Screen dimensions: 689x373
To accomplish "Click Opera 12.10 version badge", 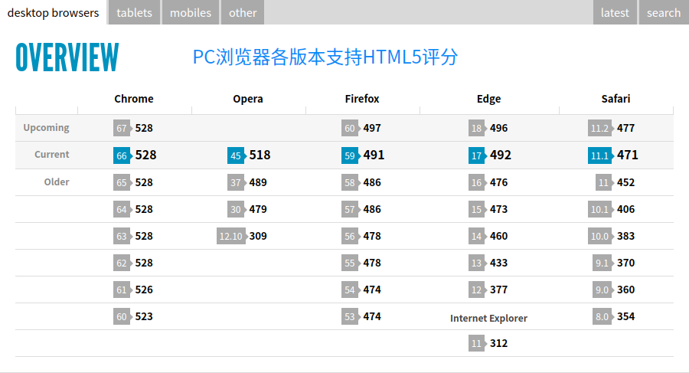I will point(231,236).
